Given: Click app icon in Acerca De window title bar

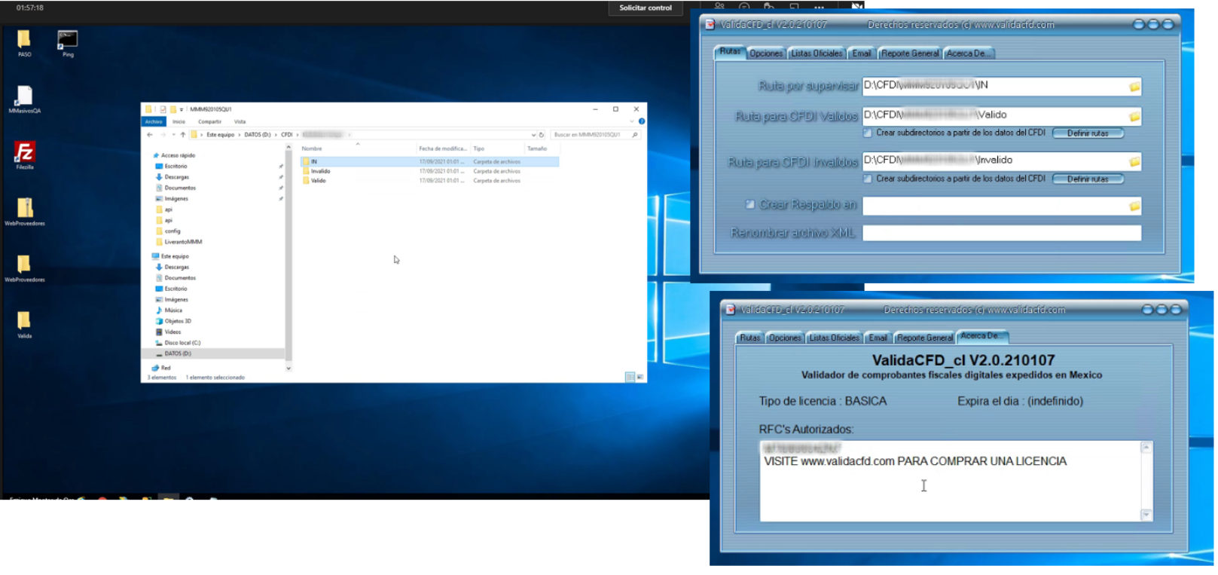Looking at the screenshot, I should pos(730,309).
